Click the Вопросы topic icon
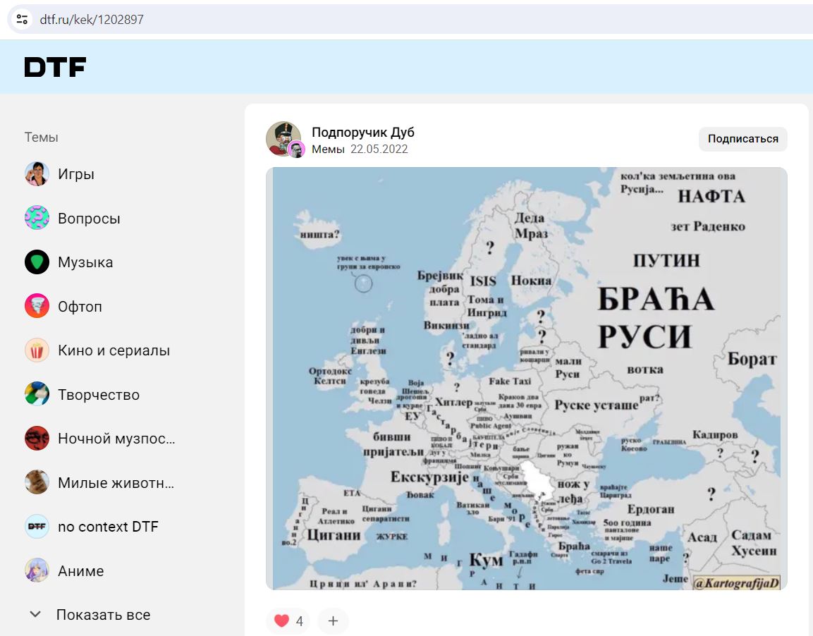The height and width of the screenshot is (636, 813). pos(37,218)
